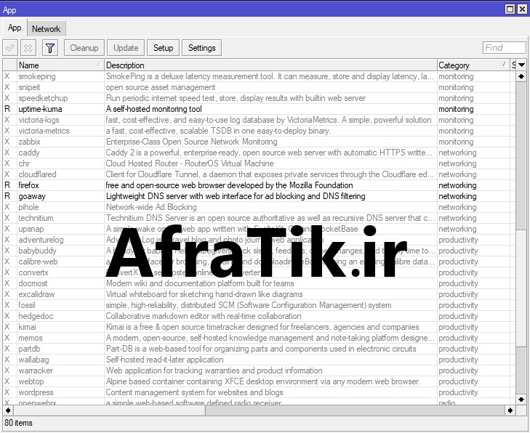The height and width of the screenshot is (433, 530).
Task: Open the filter funnel tool
Action: click(50, 48)
